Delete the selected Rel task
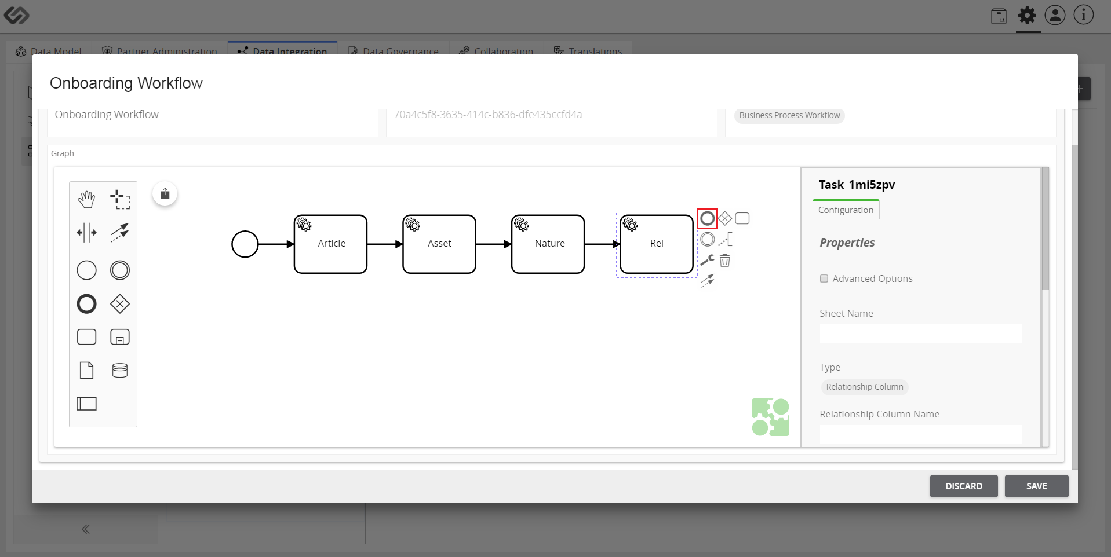Screen dimensions: 1111x557 [x=725, y=261]
